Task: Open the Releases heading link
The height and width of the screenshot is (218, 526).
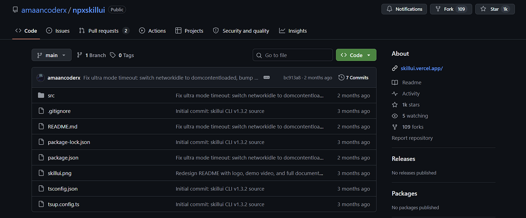Action: tap(404, 159)
